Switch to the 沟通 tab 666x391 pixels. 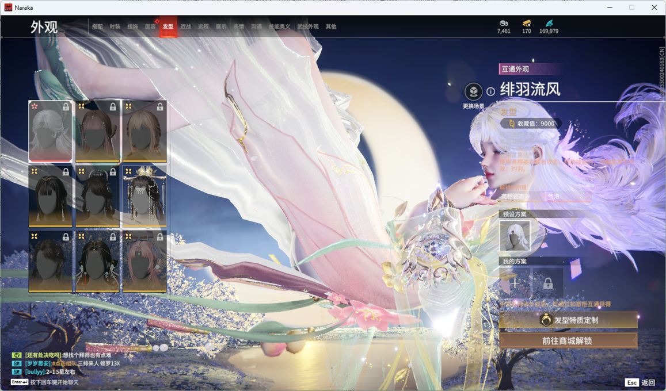256,26
